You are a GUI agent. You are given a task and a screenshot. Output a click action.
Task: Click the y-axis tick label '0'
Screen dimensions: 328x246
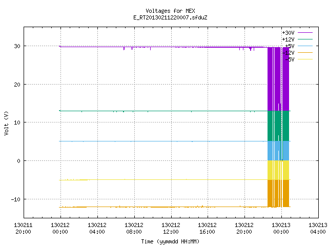[x=19, y=161]
